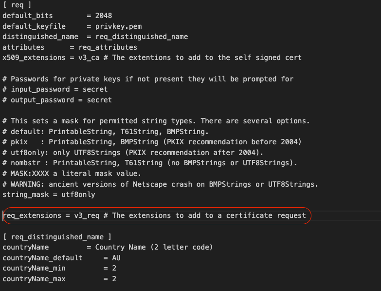Click the permitted string types comment line
Viewport: 381px width, 291px height.
(156, 121)
